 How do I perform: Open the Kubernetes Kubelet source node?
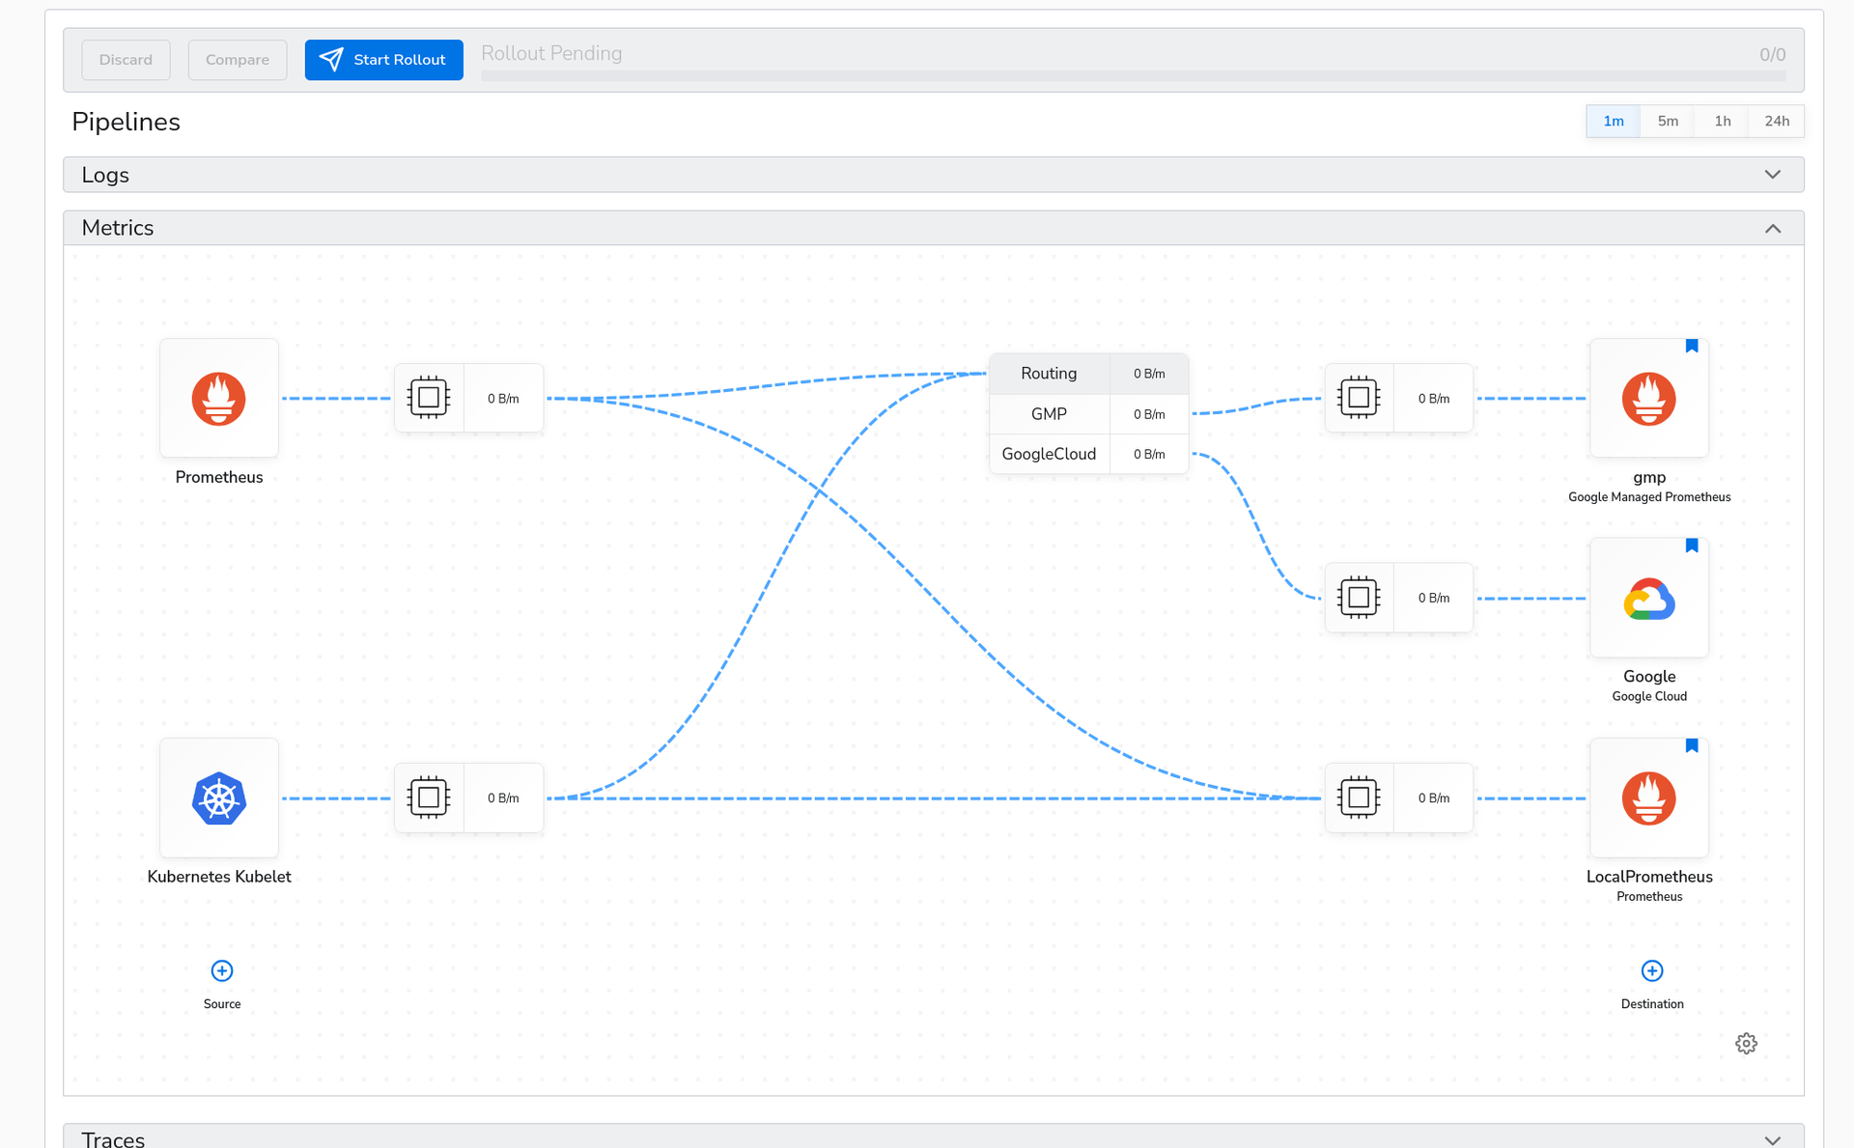pos(219,798)
